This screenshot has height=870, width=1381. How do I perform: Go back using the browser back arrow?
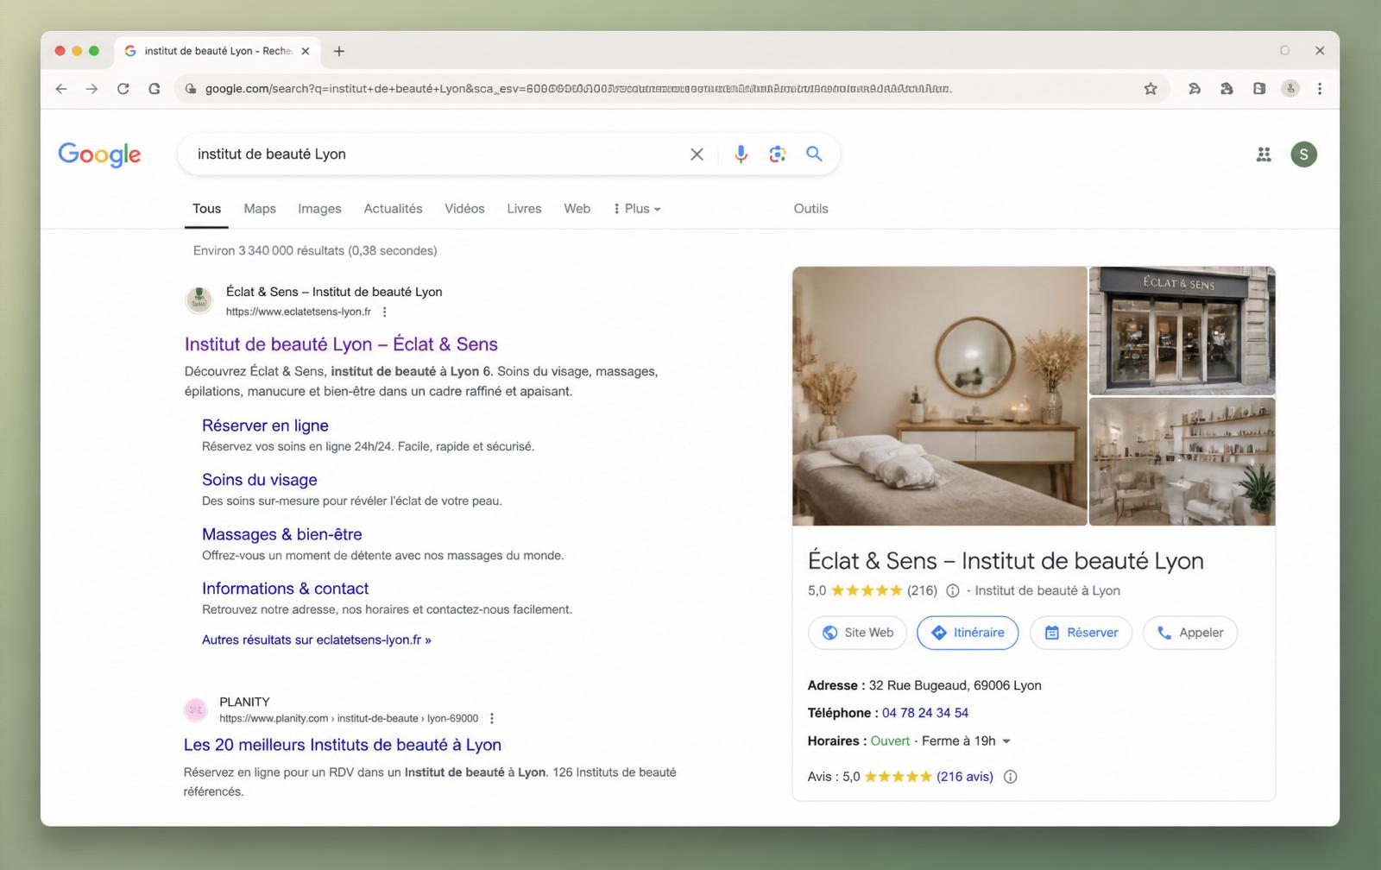[61, 89]
